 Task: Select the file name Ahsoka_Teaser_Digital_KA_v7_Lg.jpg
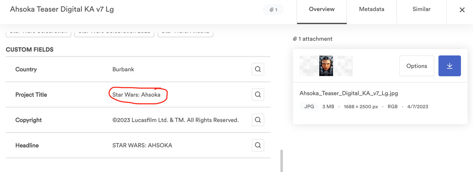tap(349, 93)
